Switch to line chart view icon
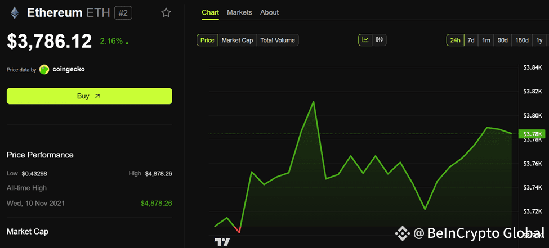549x248 pixels. (x=365, y=40)
